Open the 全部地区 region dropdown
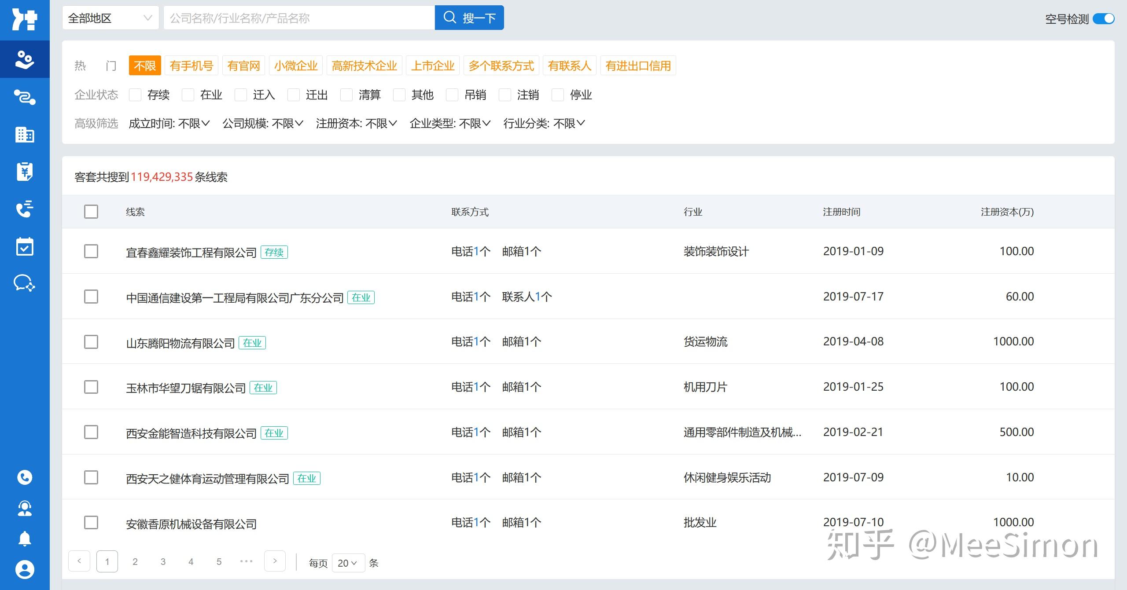1127x590 pixels. [x=110, y=18]
